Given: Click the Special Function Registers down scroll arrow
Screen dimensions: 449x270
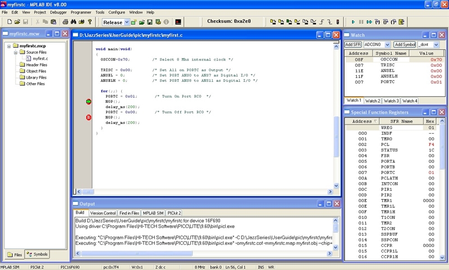Looking at the screenshot, I should (x=442, y=257).
